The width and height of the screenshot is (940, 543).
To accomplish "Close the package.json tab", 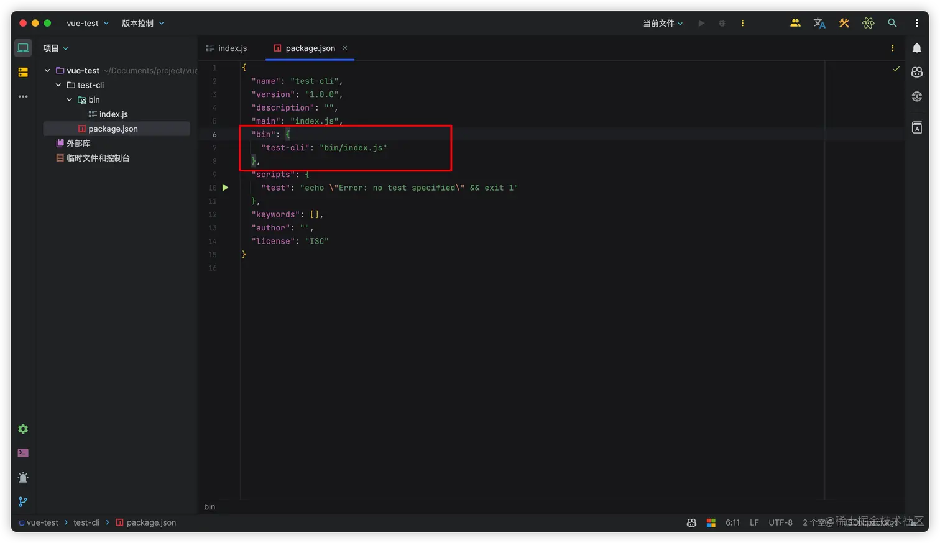I will (x=344, y=48).
